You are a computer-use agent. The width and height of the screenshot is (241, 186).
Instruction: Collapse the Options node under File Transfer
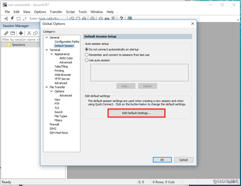pos(52,91)
